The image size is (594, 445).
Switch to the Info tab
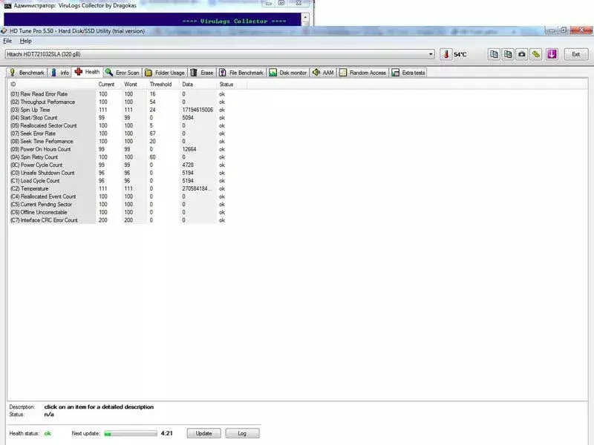(60, 73)
